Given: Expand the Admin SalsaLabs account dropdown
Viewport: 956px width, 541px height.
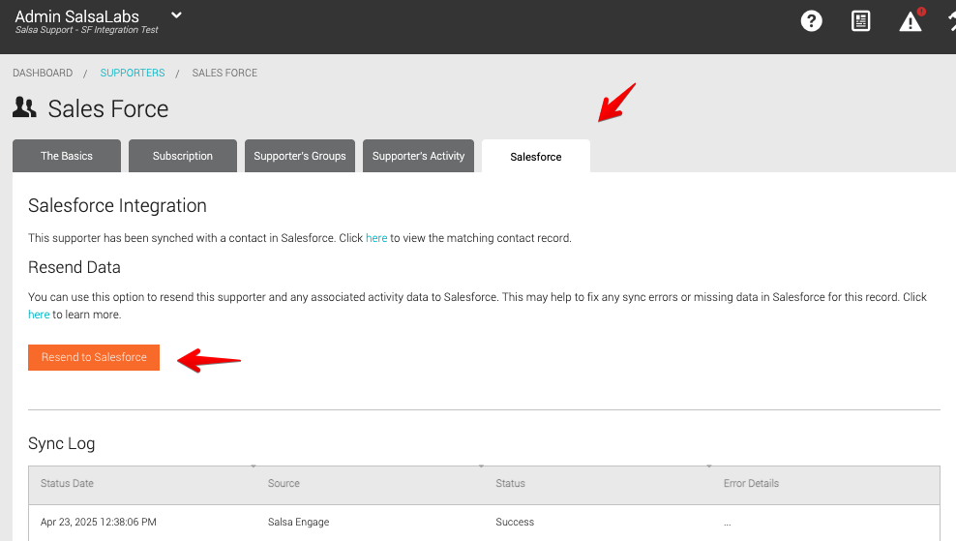Looking at the screenshot, I should pyautogui.click(x=176, y=15).
